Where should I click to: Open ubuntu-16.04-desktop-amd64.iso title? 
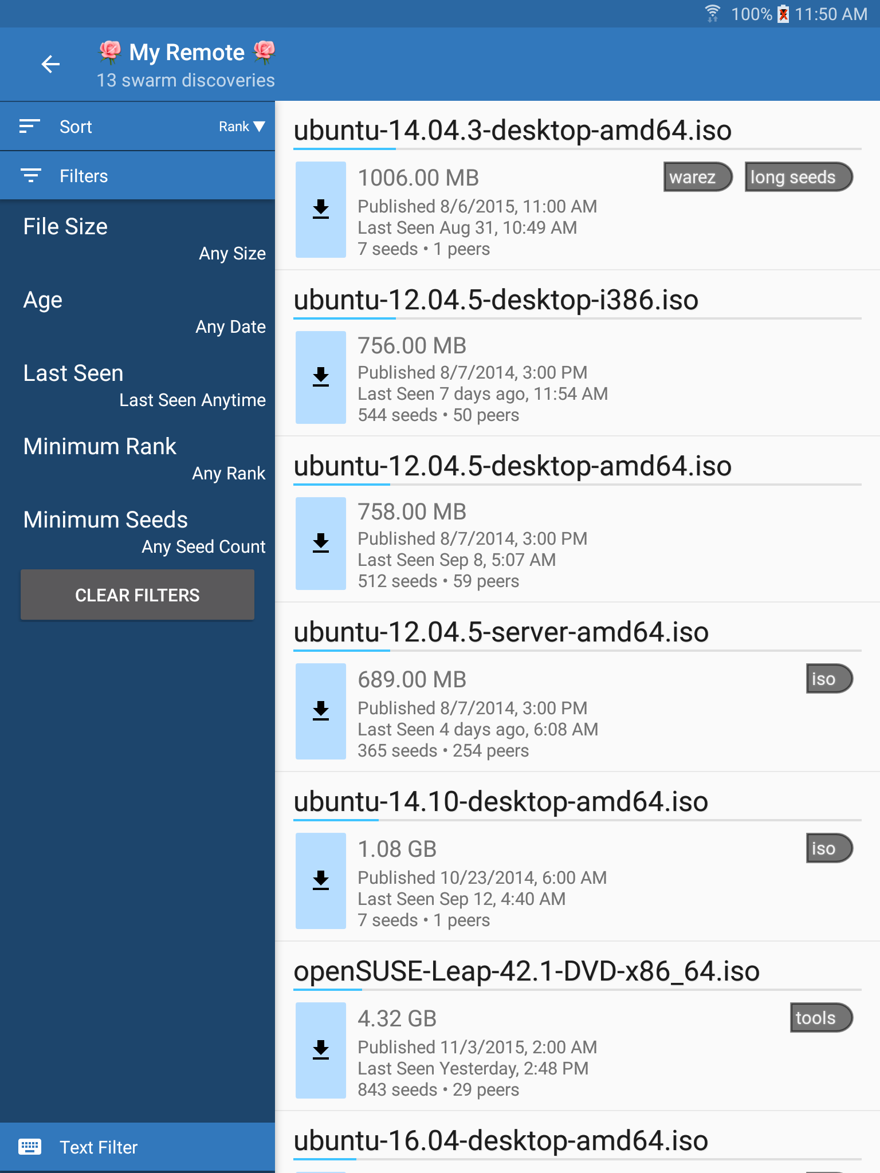click(x=501, y=1141)
